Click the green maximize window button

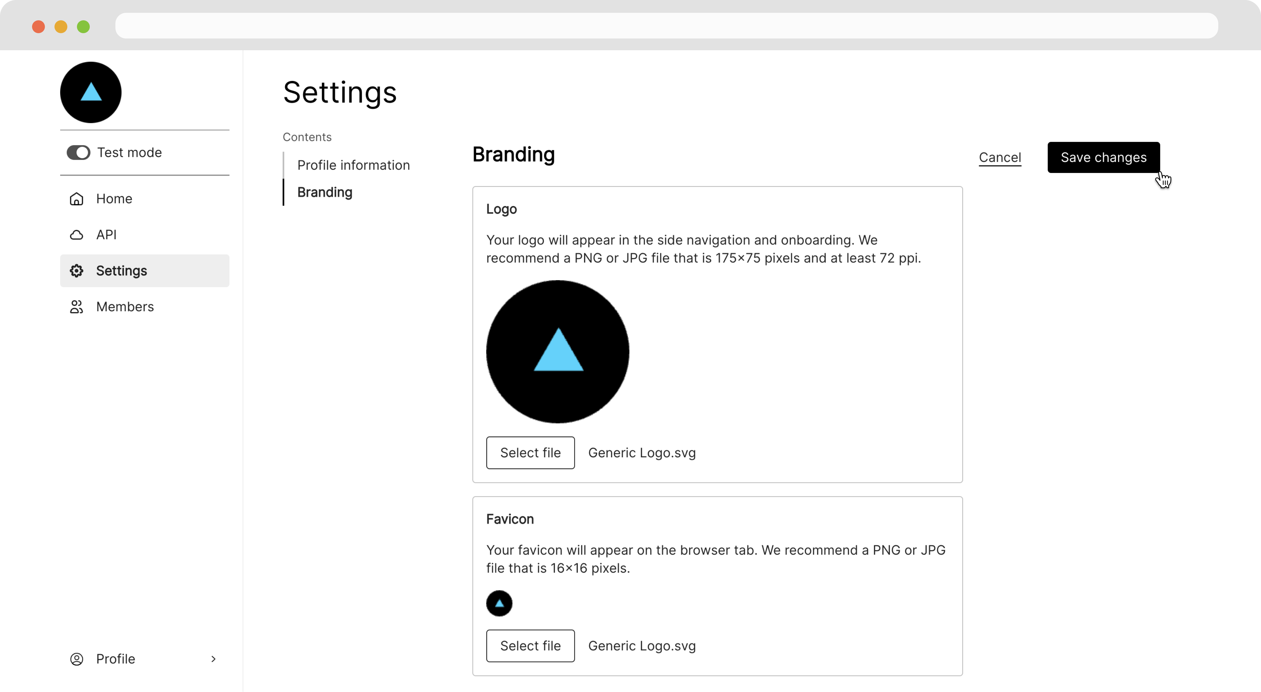pyautogui.click(x=83, y=26)
